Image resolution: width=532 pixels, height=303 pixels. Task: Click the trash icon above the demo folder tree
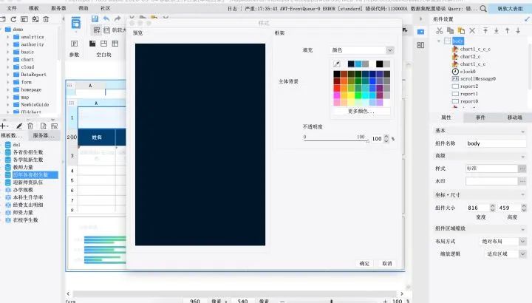[46, 19]
